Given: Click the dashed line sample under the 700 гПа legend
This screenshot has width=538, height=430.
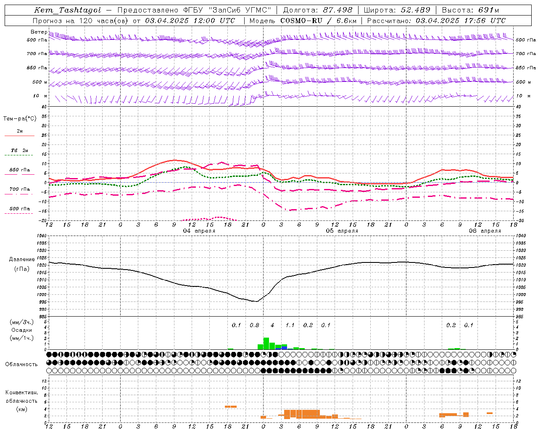Looking at the screenshot, I should [18, 194].
